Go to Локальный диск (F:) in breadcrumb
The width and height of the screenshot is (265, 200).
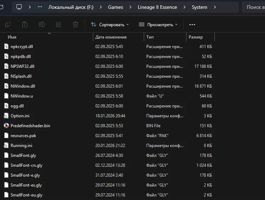(x=71, y=7)
